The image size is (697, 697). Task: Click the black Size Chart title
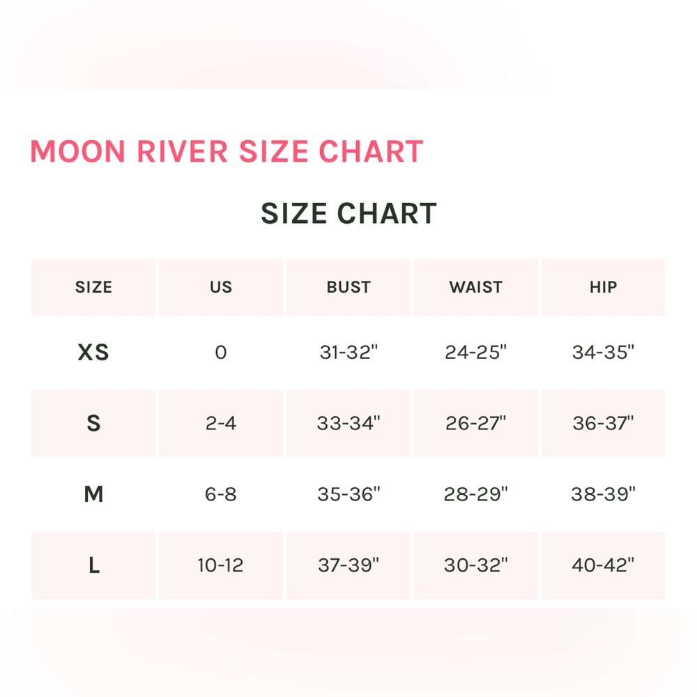(348, 213)
